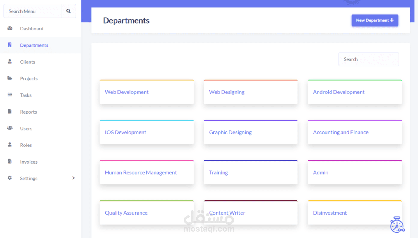Click the departments Search field
418x238 pixels.
[x=369, y=59]
